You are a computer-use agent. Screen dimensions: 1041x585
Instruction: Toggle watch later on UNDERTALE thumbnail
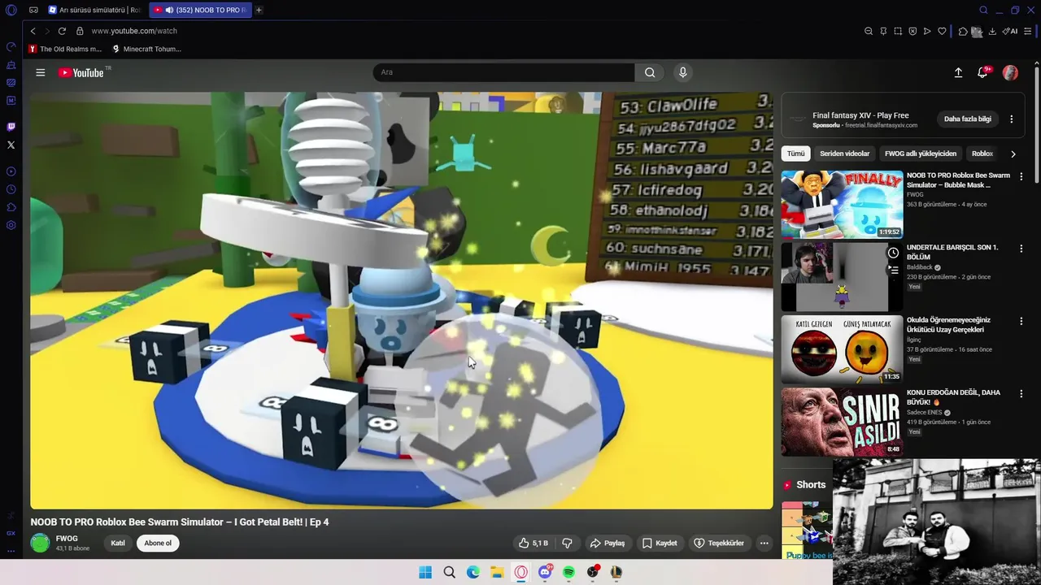tap(893, 253)
